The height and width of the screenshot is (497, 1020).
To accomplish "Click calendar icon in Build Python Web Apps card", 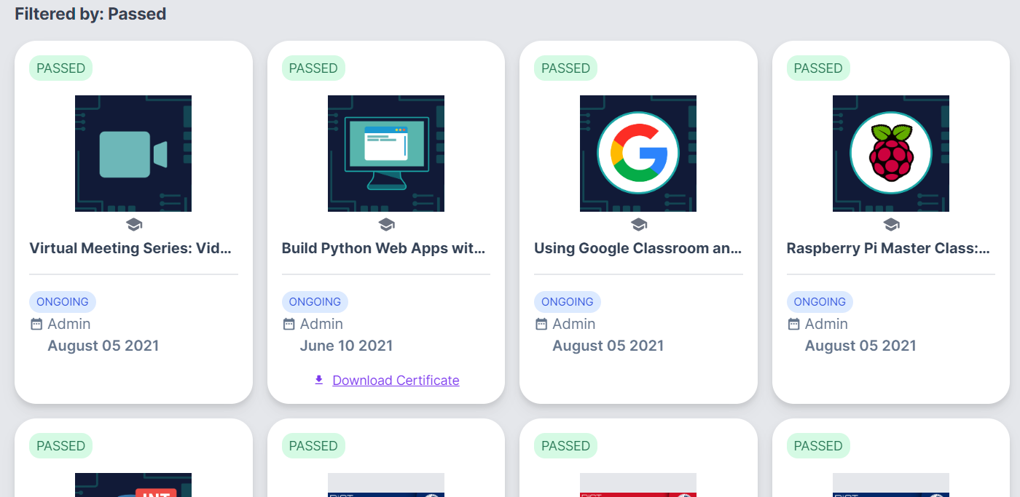I will pos(289,324).
